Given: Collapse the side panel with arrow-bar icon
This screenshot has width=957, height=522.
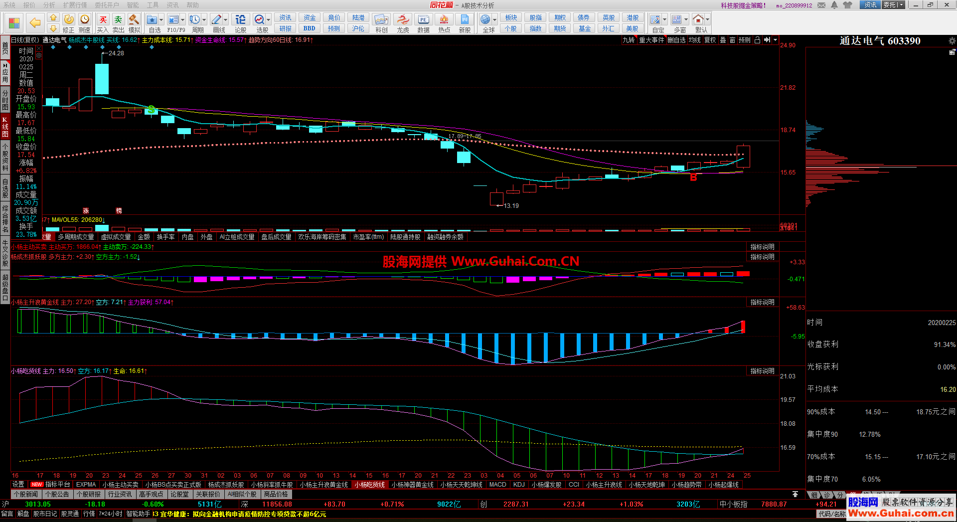Looking at the screenshot, I should click(767, 40).
